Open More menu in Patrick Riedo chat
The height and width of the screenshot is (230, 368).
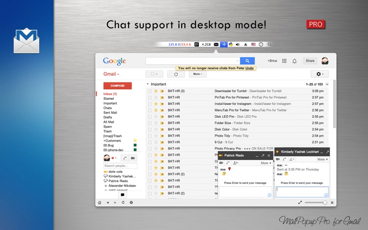[x=266, y=163]
